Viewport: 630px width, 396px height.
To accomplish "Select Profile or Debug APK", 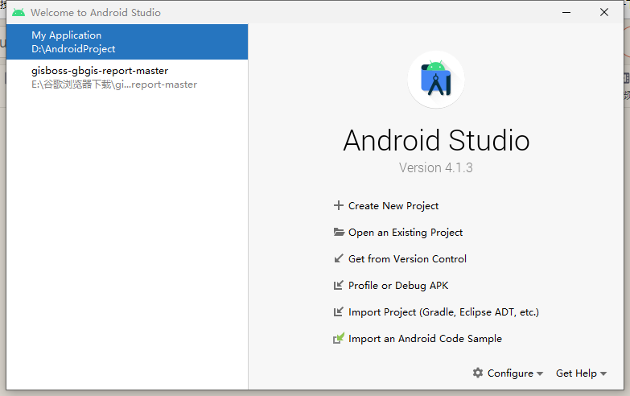I will (398, 286).
